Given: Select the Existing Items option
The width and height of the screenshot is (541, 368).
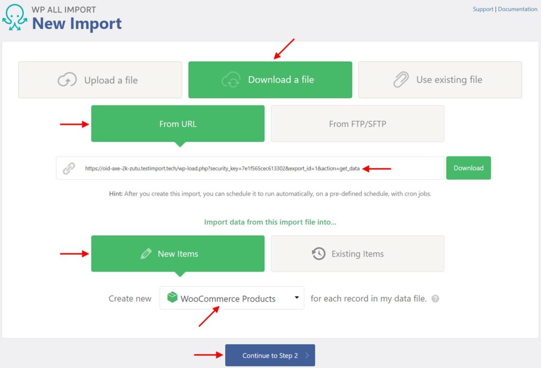Looking at the screenshot, I should click(x=357, y=254).
